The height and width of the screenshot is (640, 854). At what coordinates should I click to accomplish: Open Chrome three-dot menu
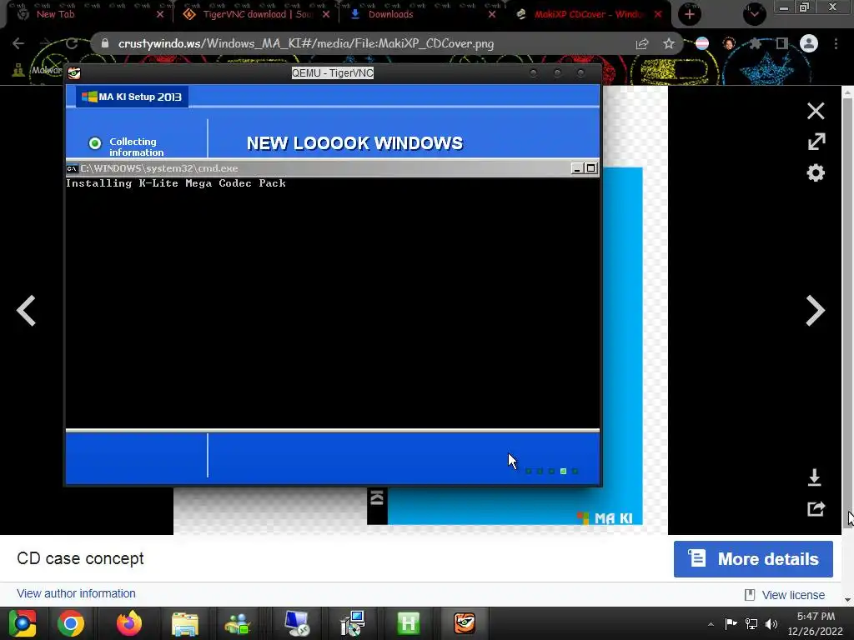click(x=836, y=43)
